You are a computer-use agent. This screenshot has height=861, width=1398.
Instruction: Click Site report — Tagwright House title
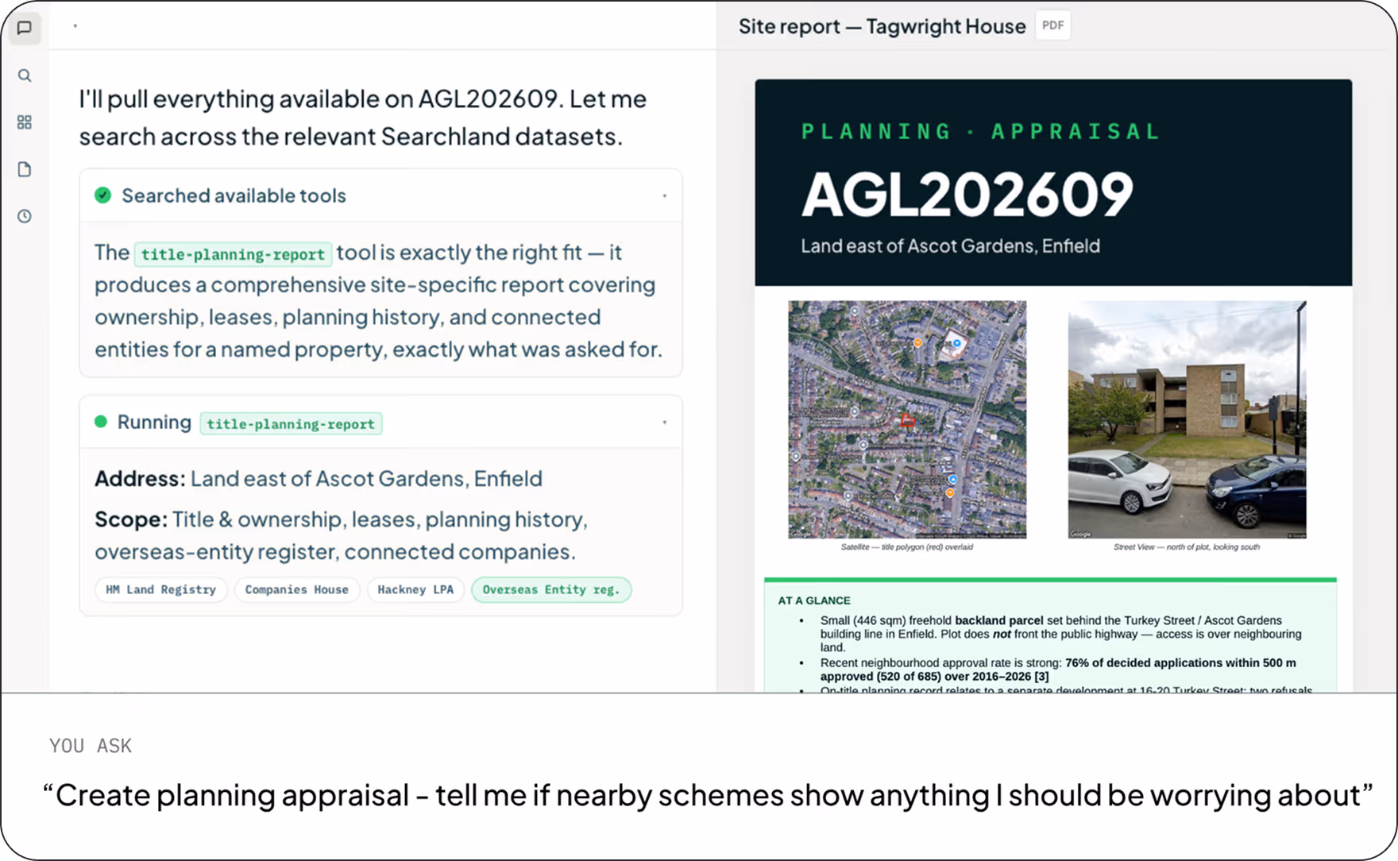[x=882, y=26]
